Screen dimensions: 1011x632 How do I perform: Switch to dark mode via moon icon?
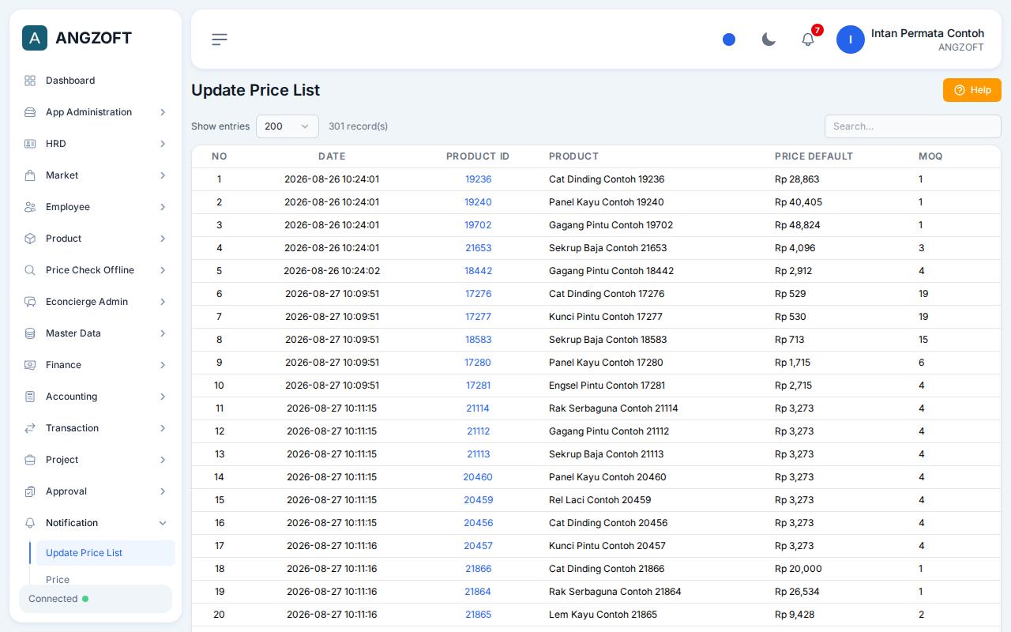[769, 39]
